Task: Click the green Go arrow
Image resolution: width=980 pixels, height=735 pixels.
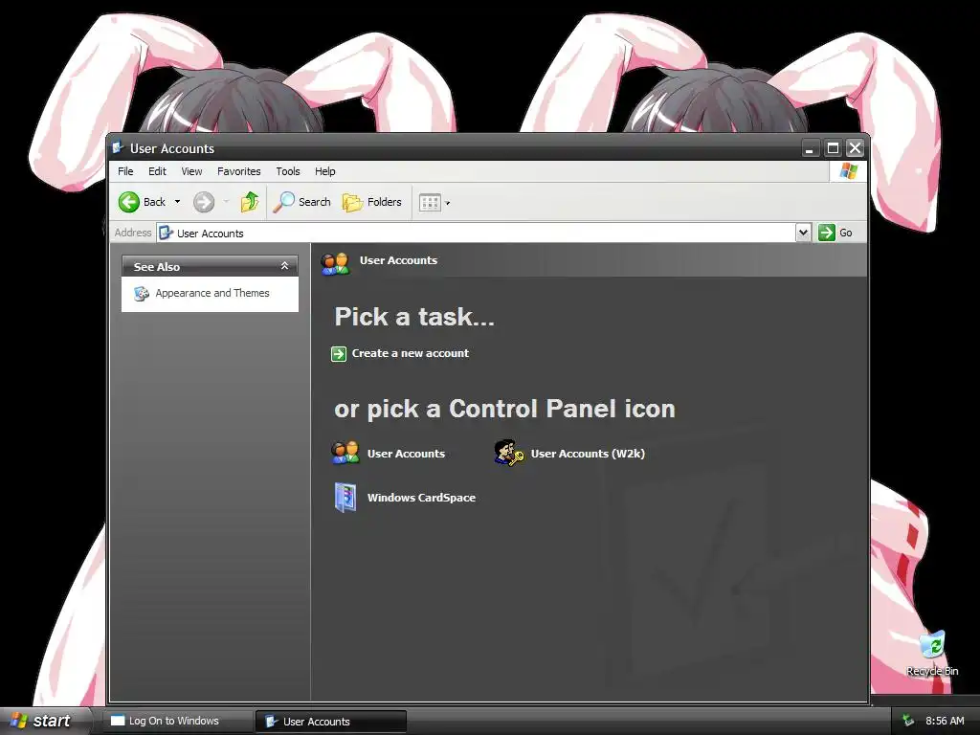Action: (x=826, y=233)
